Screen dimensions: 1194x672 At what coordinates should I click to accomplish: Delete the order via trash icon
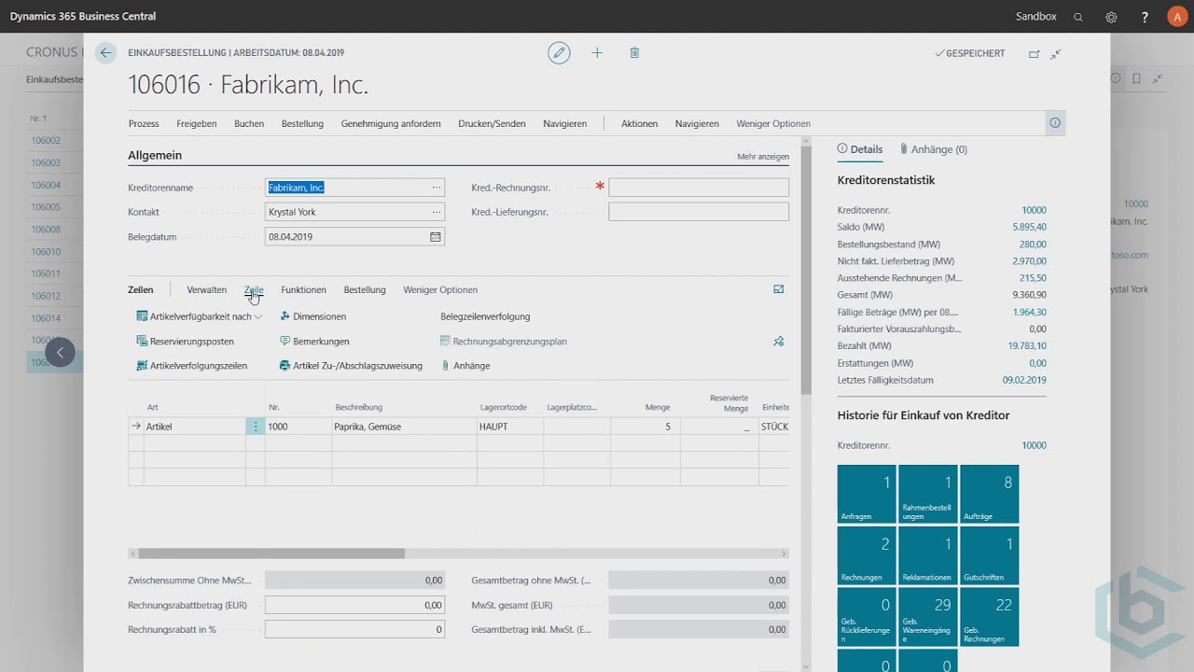click(634, 53)
